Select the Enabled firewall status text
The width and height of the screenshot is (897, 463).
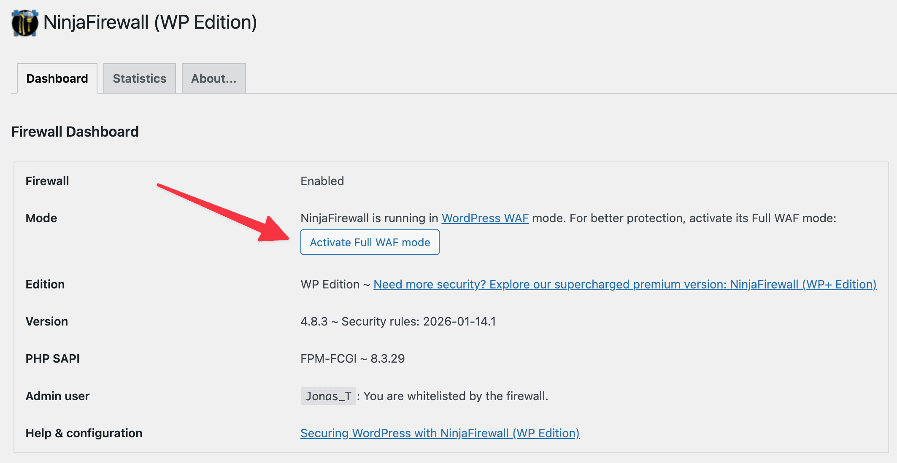pos(322,181)
